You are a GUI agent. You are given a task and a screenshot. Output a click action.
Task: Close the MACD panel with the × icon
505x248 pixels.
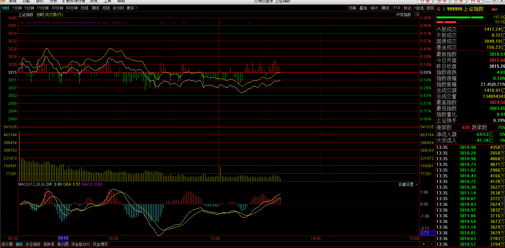(417, 184)
